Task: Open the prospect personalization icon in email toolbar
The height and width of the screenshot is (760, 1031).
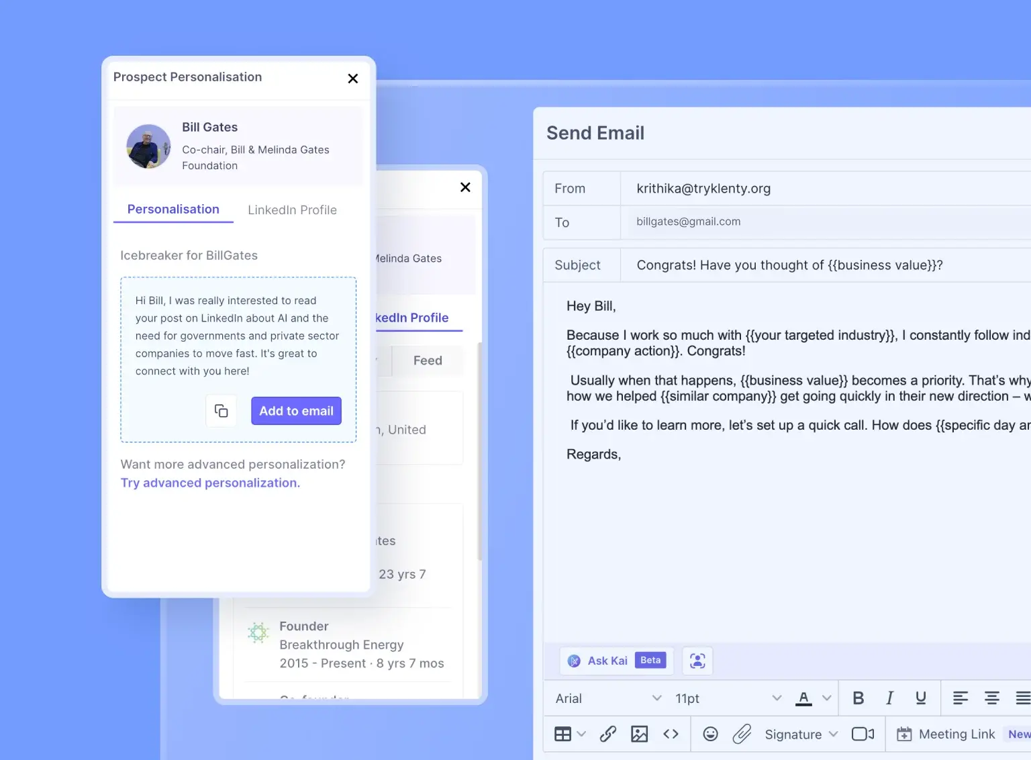Action: tap(697, 661)
